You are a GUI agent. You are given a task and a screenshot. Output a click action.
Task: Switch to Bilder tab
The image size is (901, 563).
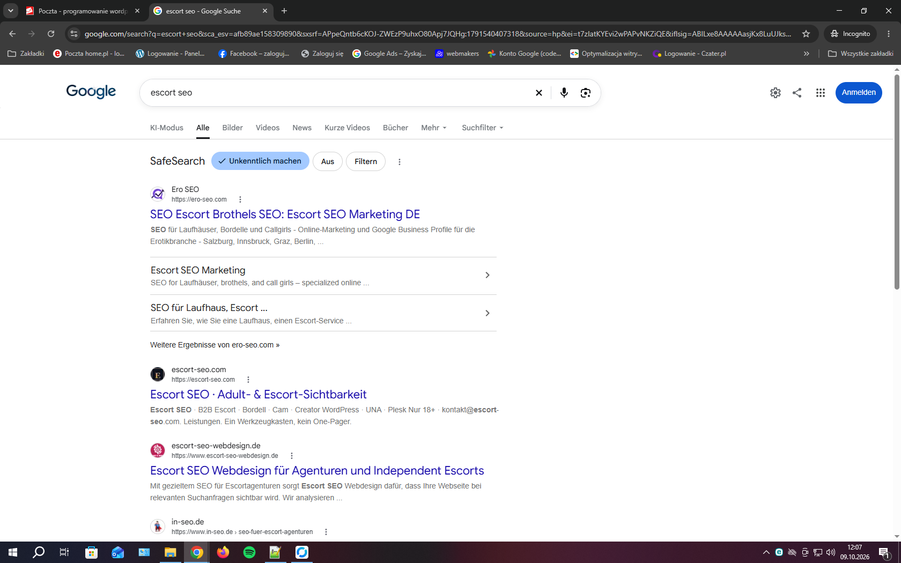233,128
